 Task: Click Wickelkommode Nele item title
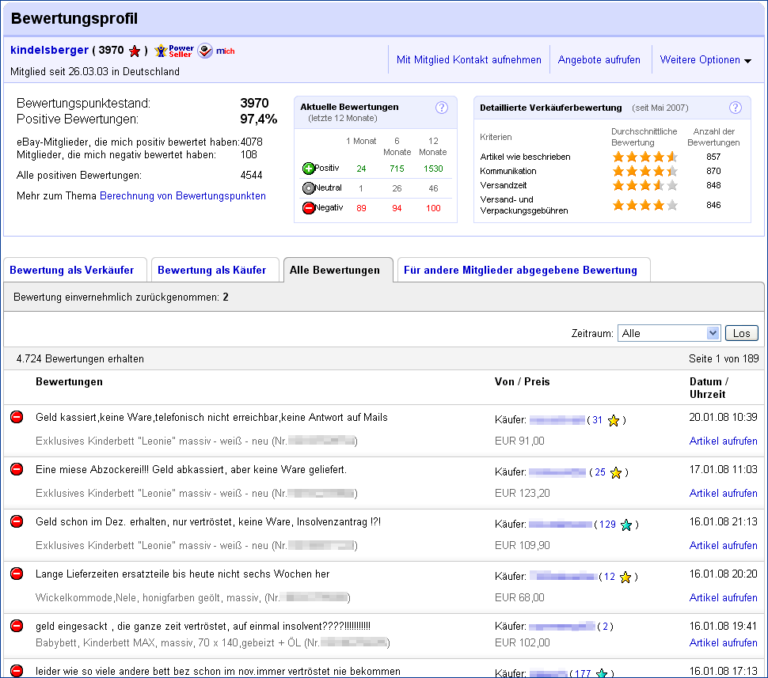(x=192, y=598)
